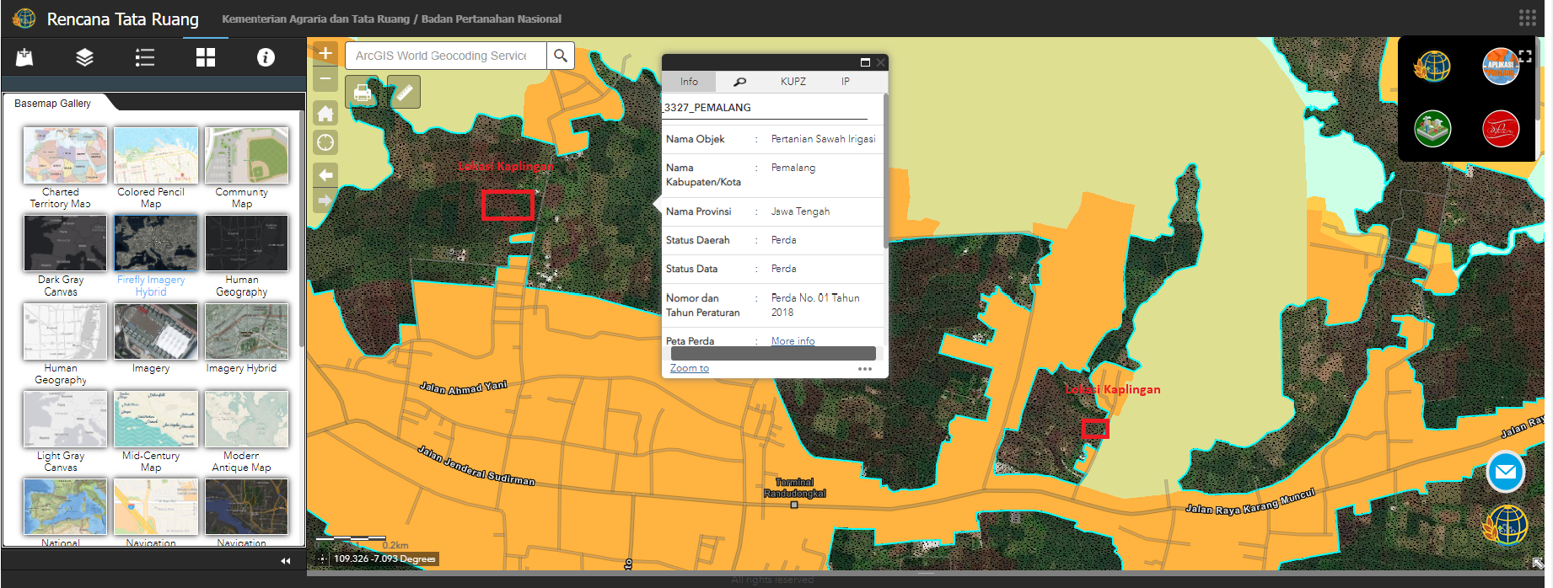This screenshot has height=588, width=1553.
Task: Choose the National Geographic basemap thumbnail
Action: pos(66,507)
